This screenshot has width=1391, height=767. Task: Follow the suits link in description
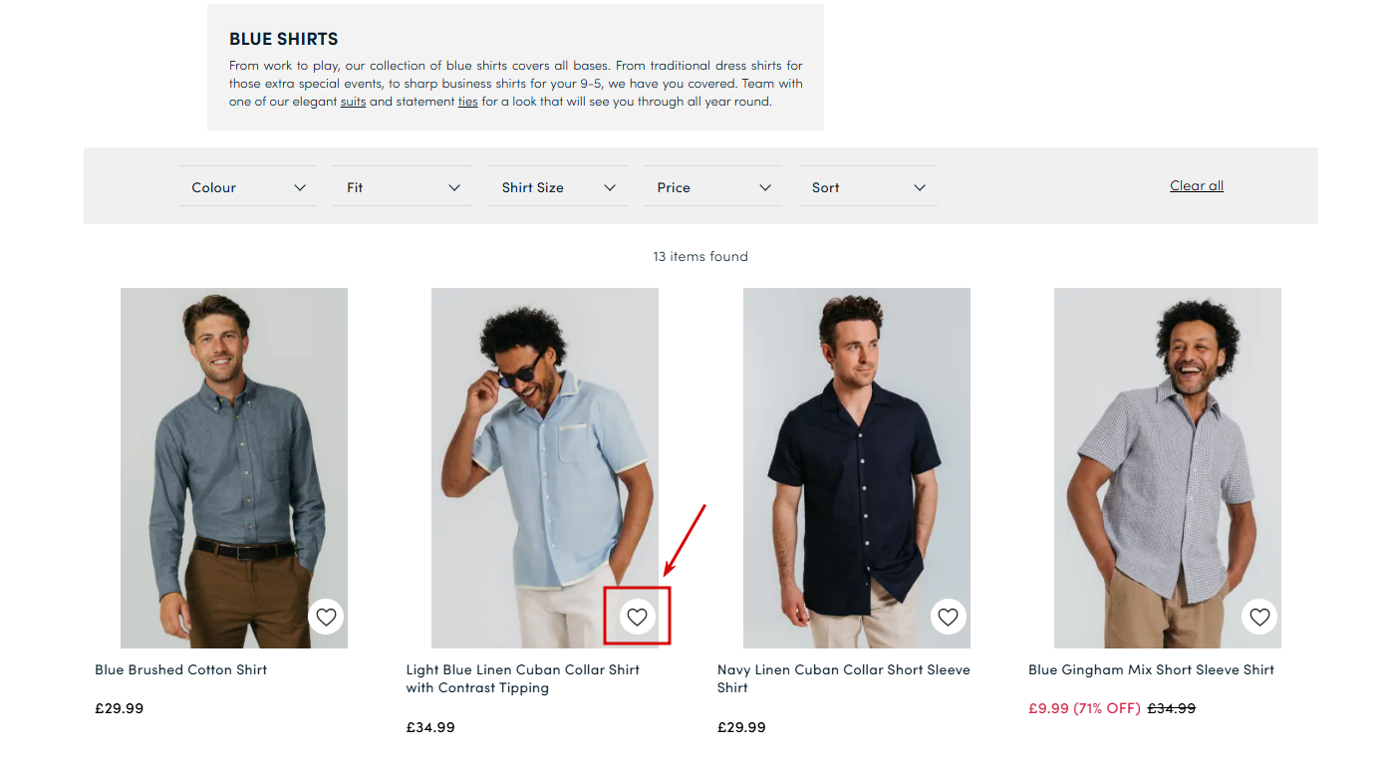tap(353, 102)
